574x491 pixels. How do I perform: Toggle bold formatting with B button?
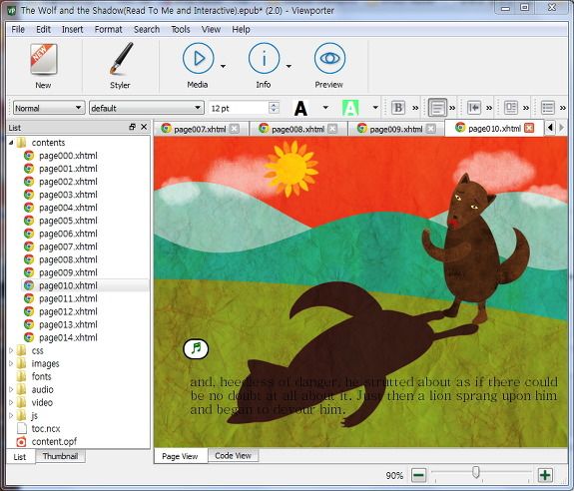(x=398, y=108)
